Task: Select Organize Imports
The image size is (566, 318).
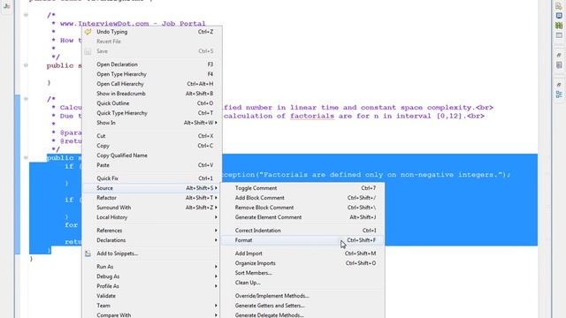Action: point(302,263)
